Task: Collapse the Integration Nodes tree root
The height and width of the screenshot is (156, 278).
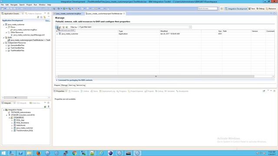Action: tap(4, 110)
